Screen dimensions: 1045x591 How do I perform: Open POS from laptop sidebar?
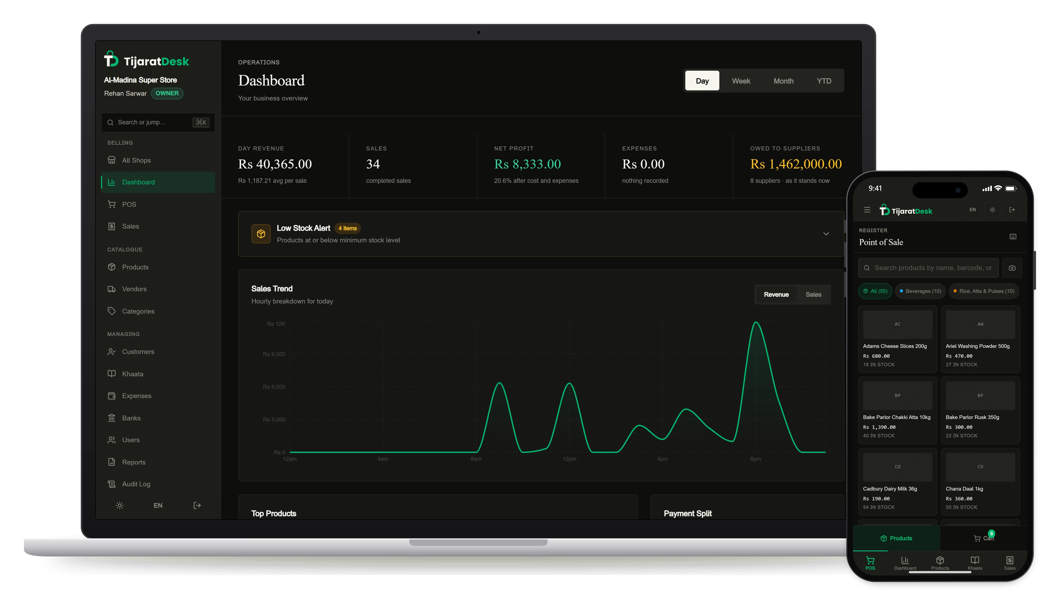tap(158, 204)
